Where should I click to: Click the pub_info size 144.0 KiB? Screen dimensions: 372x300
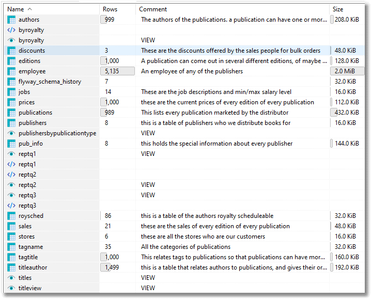pyautogui.click(x=347, y=144)
